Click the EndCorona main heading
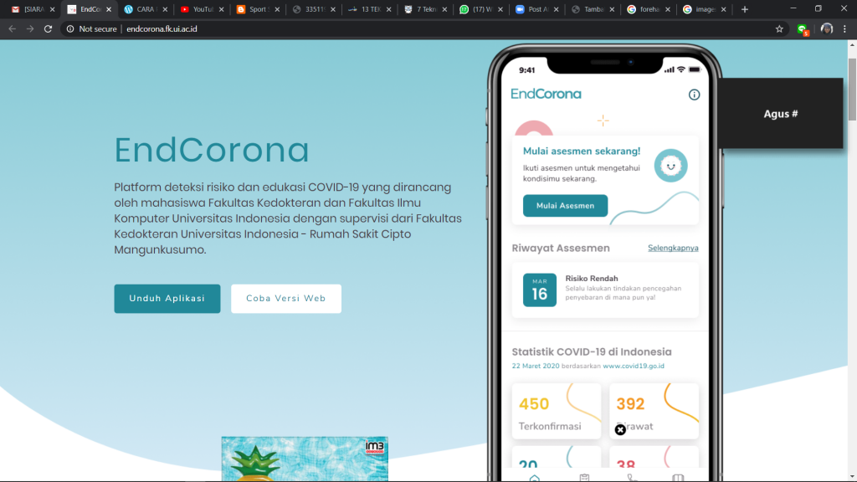This screenshot has width=857, height=482. 212,150
